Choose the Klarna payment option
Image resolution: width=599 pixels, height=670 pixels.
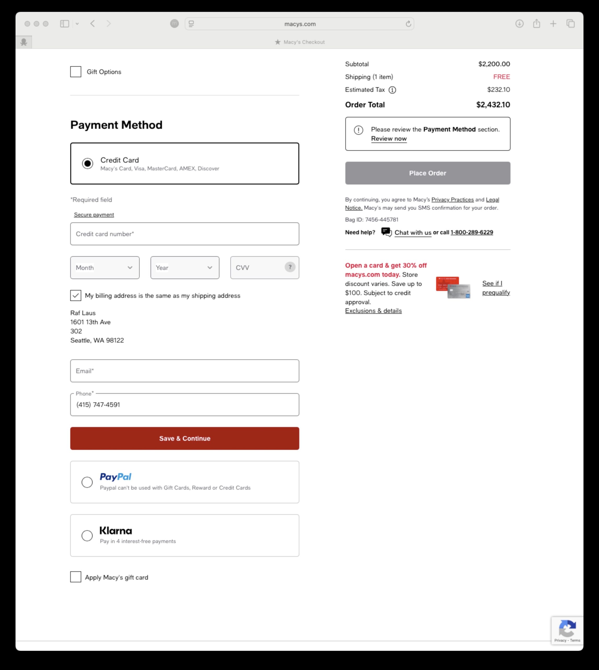click(x=87, y=535)
